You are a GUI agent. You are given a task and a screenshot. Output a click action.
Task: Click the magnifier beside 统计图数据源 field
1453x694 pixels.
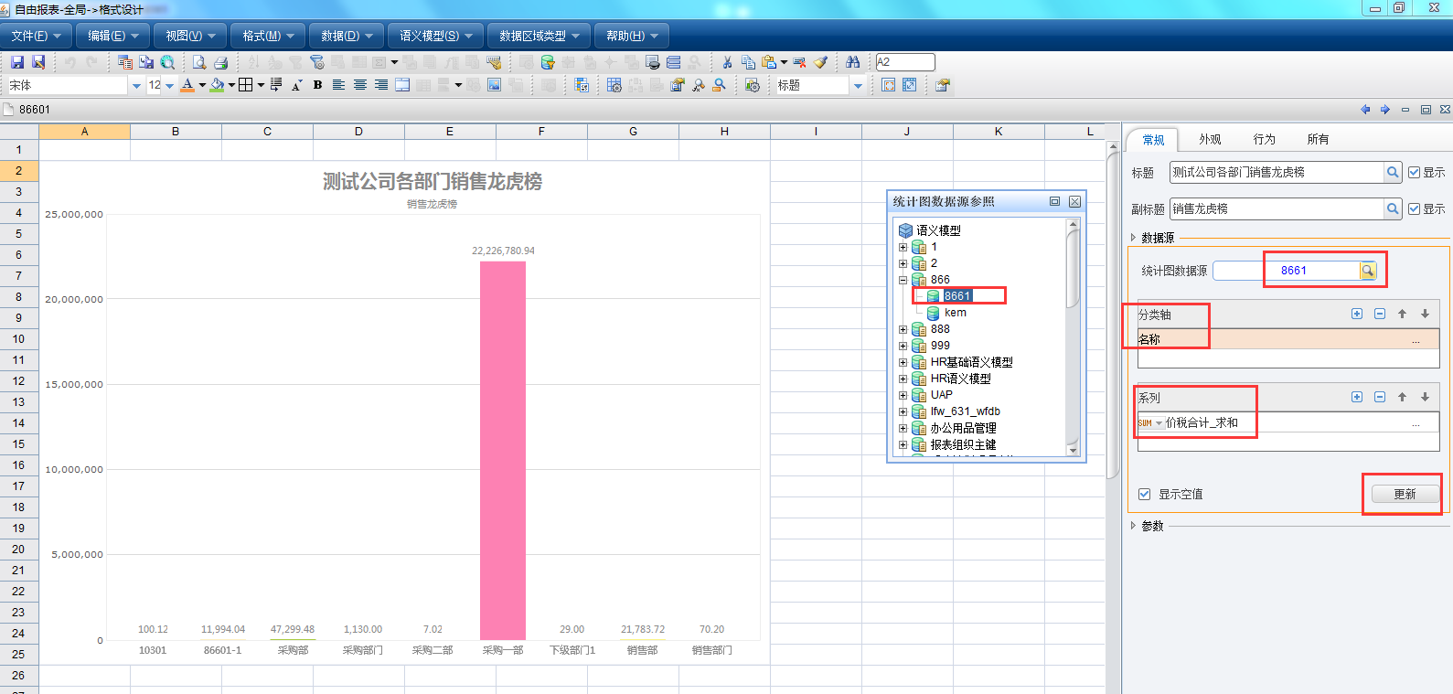coord(1368,271)
